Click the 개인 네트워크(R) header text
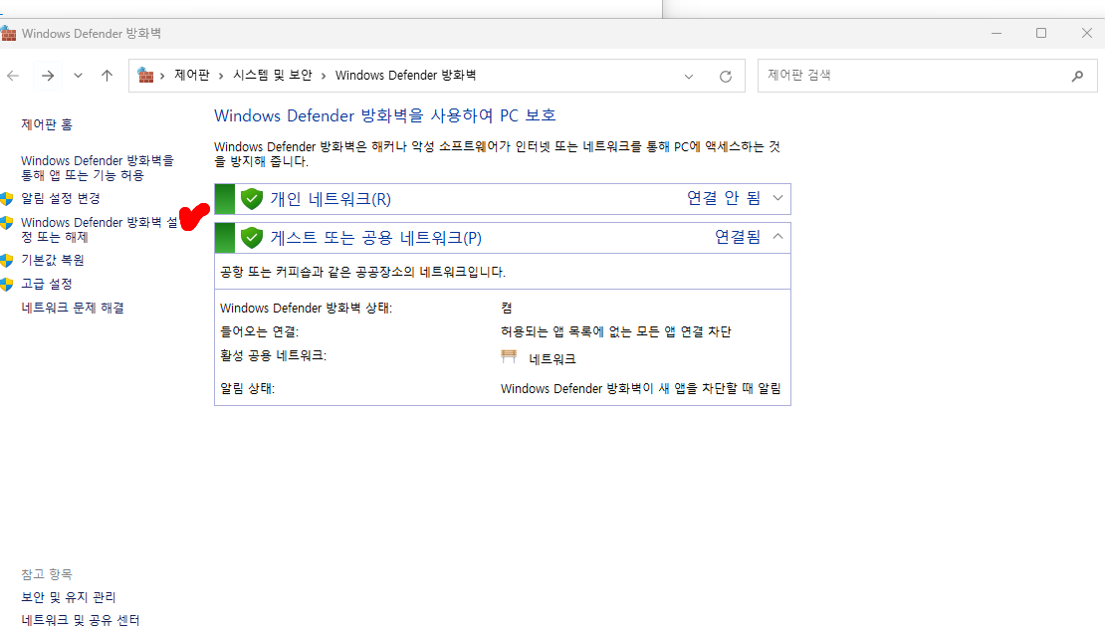The image size is (1105, 633). coord(331,199)
